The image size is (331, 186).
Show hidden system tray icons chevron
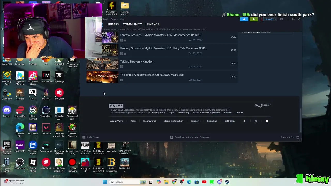point(295,182)
